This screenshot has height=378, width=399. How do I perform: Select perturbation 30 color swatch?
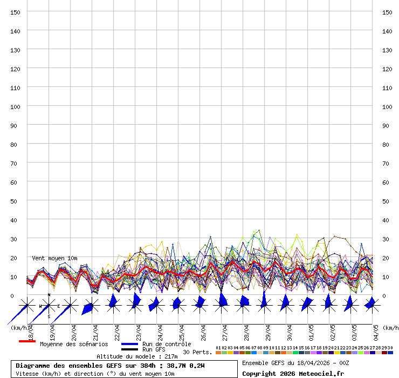coord(390,353)
